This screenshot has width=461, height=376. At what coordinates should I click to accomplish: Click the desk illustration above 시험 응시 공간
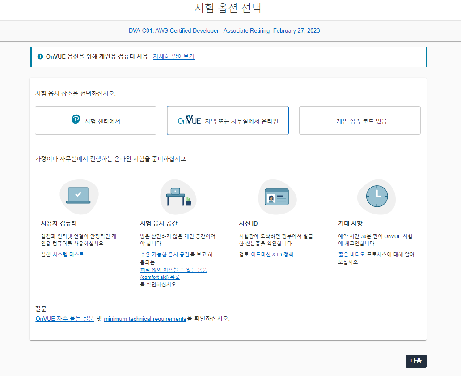[178, 197]
